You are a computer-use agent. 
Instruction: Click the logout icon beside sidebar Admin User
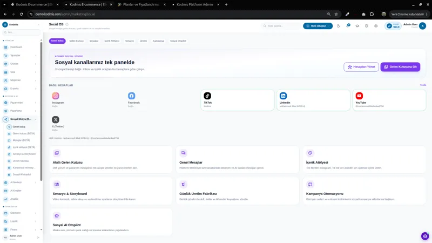coord(38,238)
